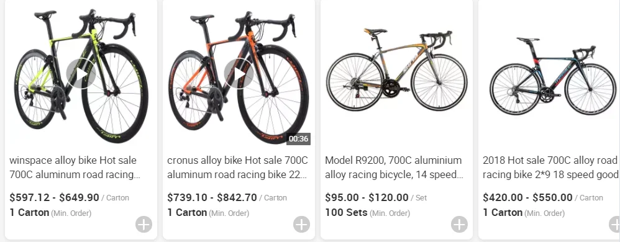Open the 2018 Hot sale 700C title
Image resolution: width=620 pixels, height=242 pixels.
tap(550, 168)
